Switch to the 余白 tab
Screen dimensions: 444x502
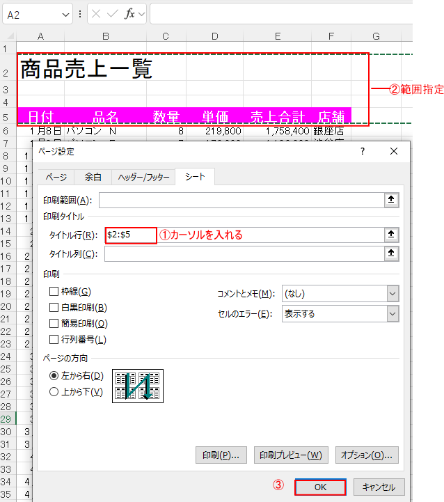coord(93,177)
